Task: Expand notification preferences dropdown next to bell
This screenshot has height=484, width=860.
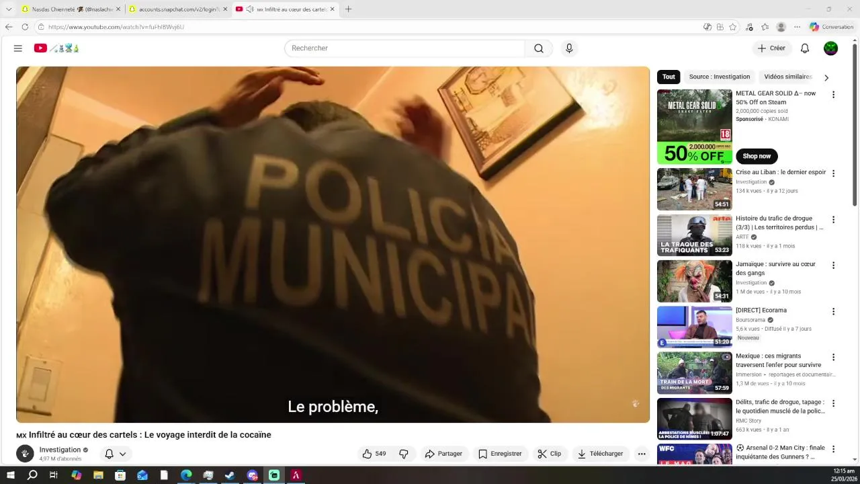Action: pos(122,454)
